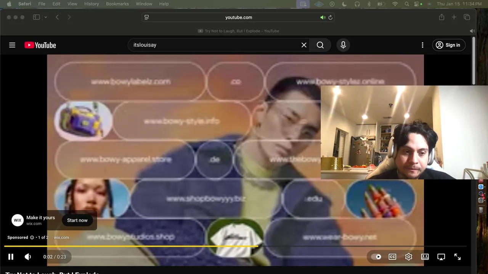Open Spotlight search

[x=407, y=4]
